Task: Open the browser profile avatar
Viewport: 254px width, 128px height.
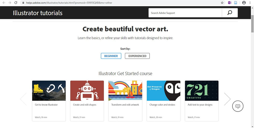Action: (x=244, y=3)
